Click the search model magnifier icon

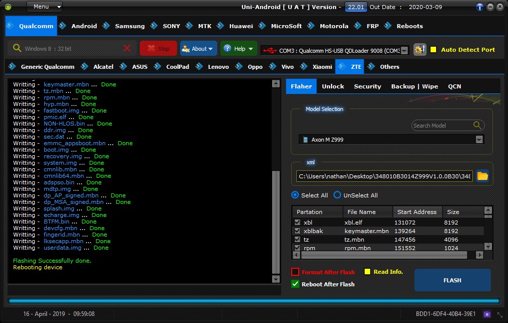tap(477, 125)
